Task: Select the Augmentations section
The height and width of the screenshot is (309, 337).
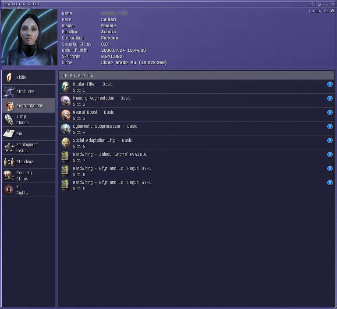Action: tap(28, 105)
